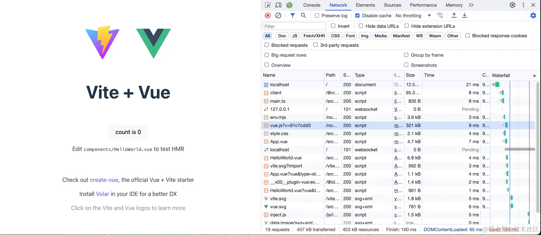Image resolution: width=541 pixels, height=235 pixels.
Task: Switch to Console tab
Action: [312, 5]
